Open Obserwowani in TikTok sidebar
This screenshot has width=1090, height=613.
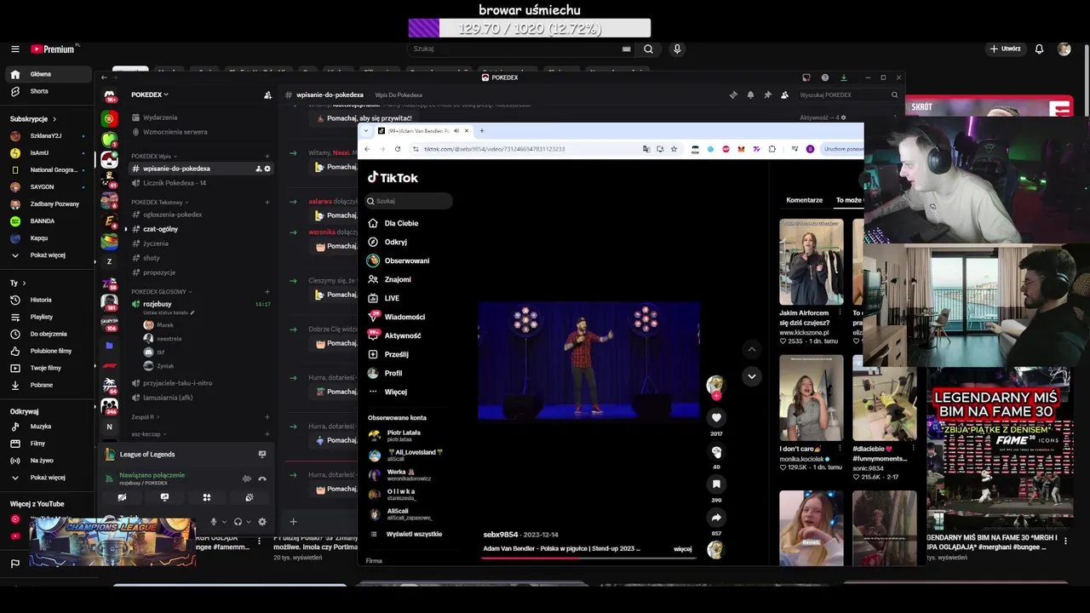click(x=399, y=261)
